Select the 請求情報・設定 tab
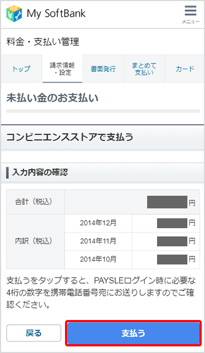Image resolution: width=205 pixels, height=353 pixels. pos(62,69)
